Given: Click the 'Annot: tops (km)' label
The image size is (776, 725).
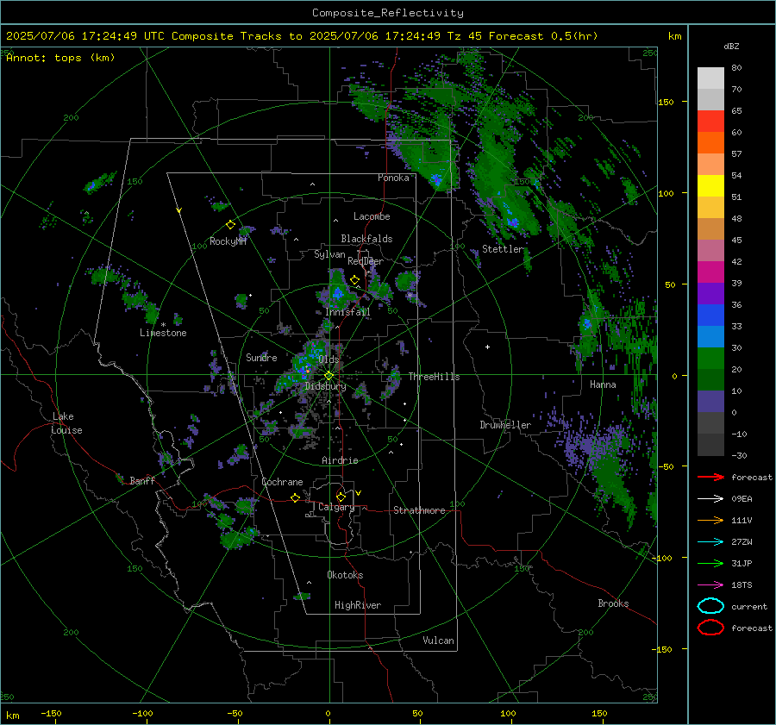Looking at the screenshot, I should 60,58.
